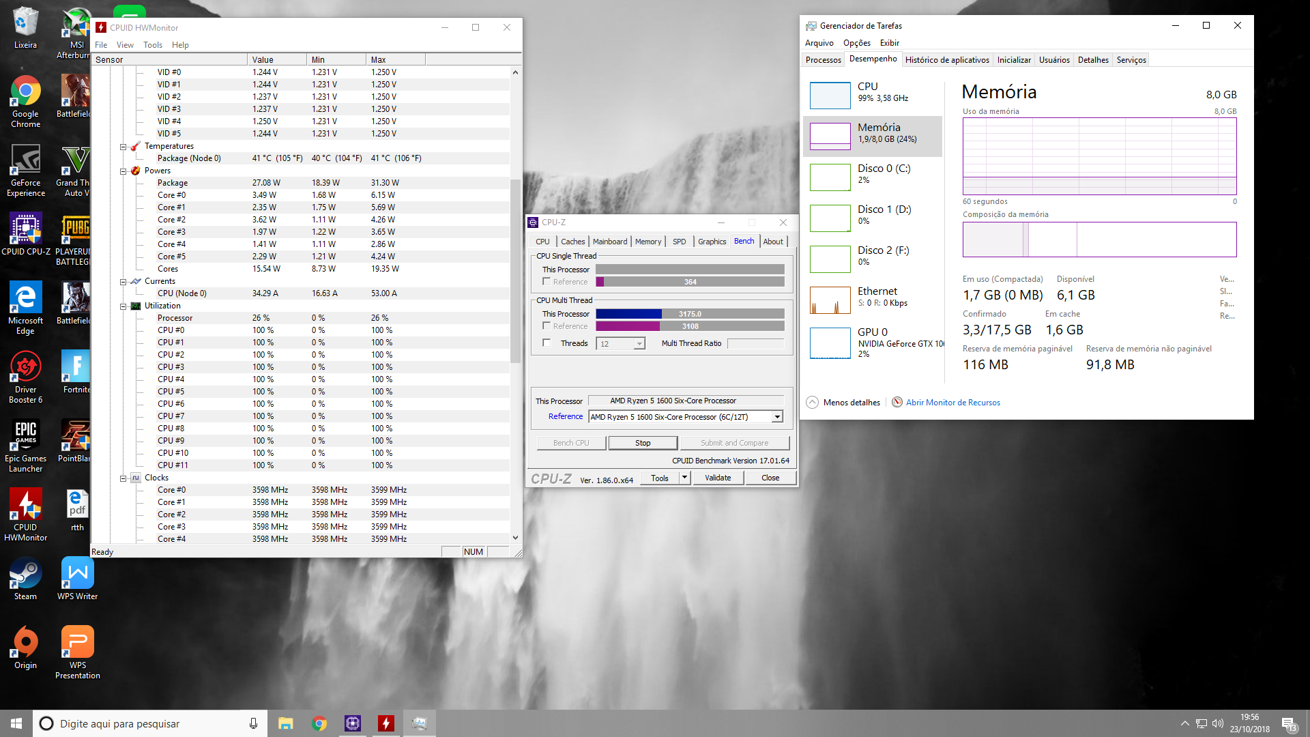Switch to the Detalhes tab

pyautogui.click(x=1093, y=60)
